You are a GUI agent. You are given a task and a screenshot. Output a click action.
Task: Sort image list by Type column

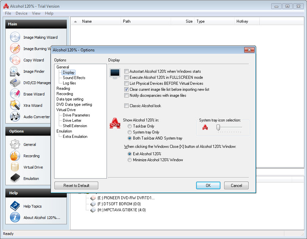[214, 21]
